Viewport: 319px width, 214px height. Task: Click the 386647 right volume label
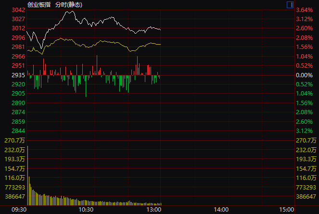[306, 196]
